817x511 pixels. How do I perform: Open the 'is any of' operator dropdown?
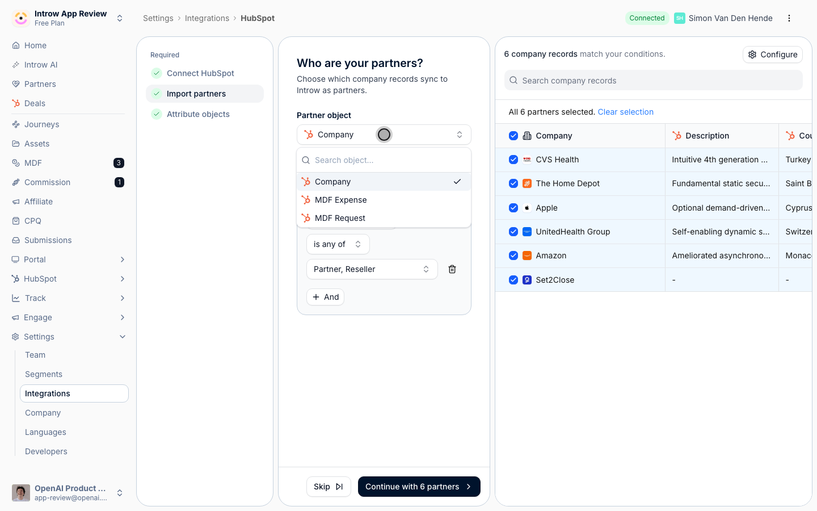tap(338, 244)
